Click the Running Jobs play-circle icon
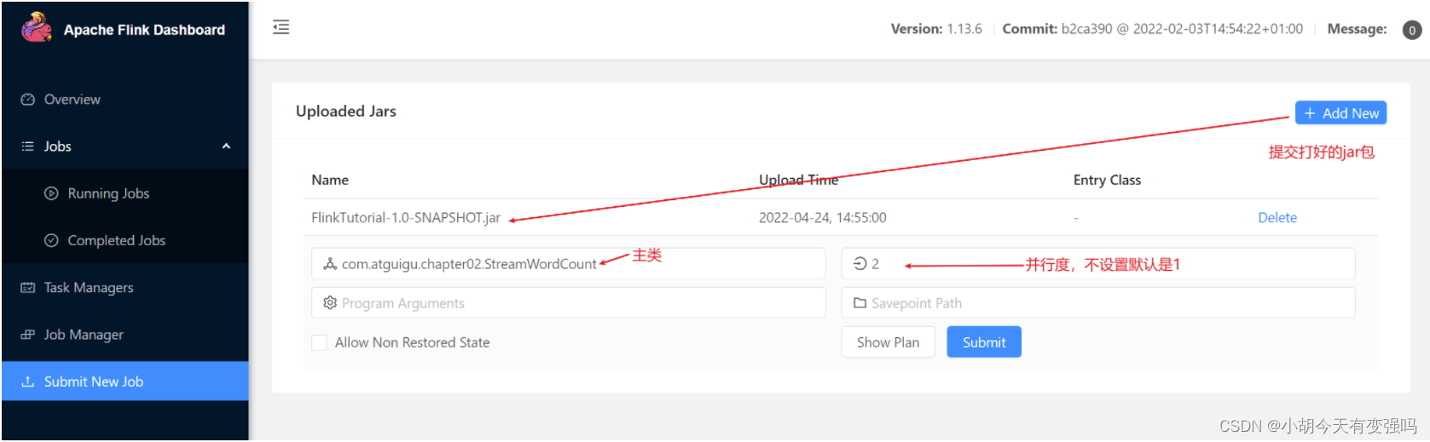Screen dimensions: 1430x442 pos(51,193)
